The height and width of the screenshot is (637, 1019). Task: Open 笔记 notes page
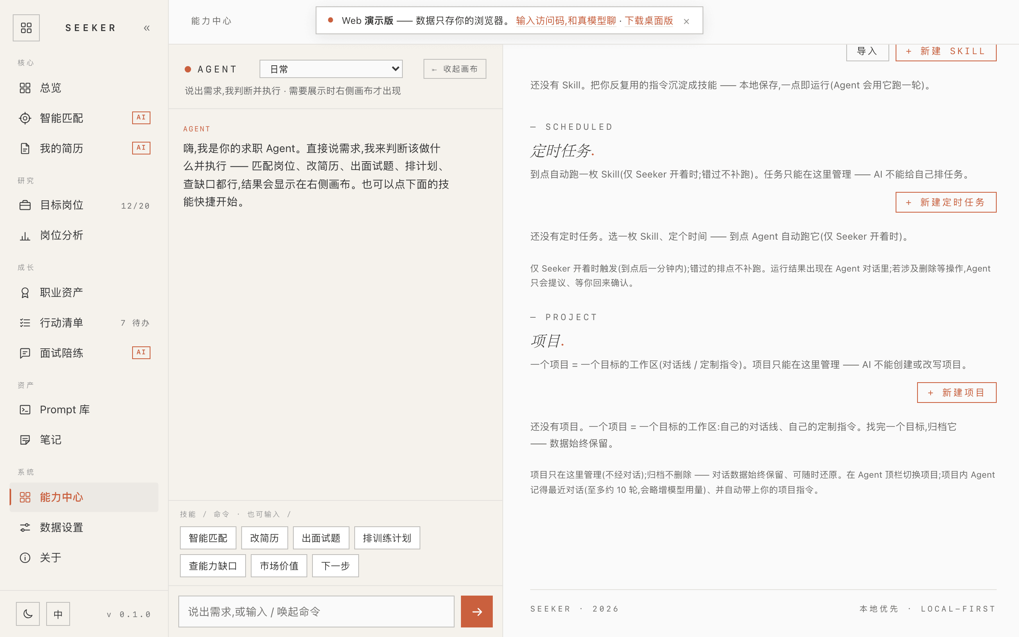click(84, 440)
